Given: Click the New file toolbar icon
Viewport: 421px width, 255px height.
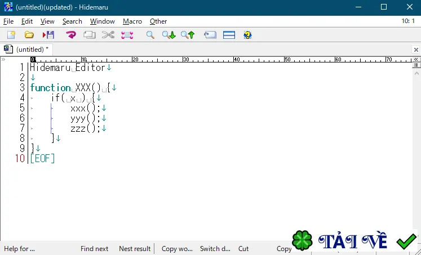Looking at the screenshot, I should (11, 35).
